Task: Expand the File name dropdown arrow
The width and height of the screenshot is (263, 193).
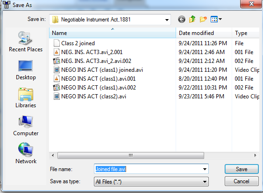Action: click(x=205, y=169)
